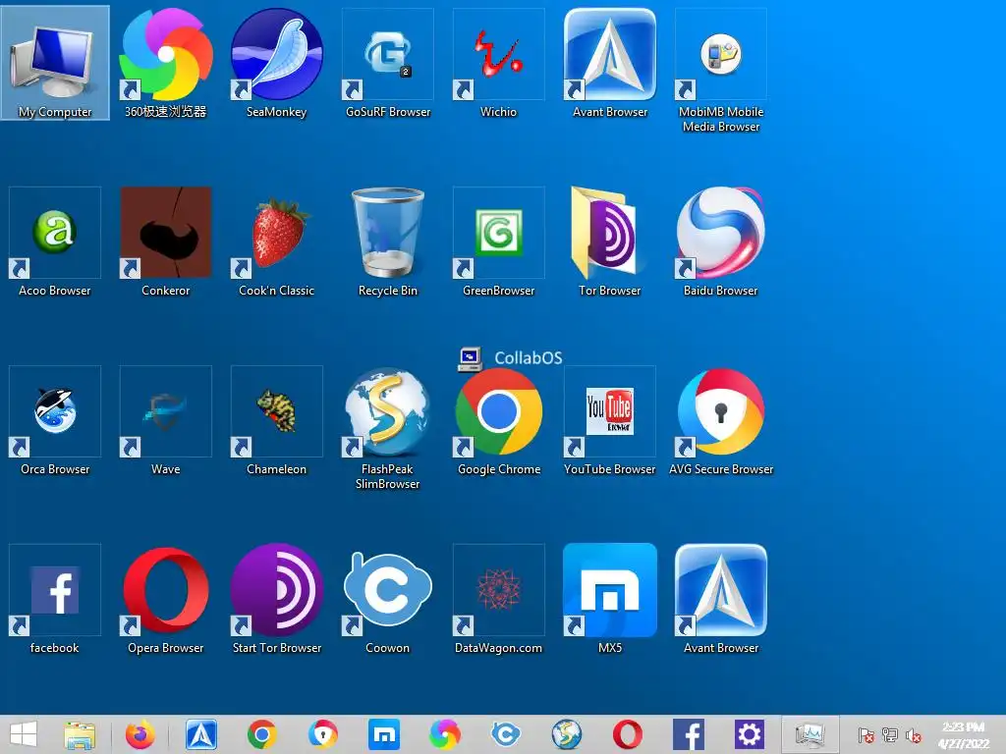
Task: Select the Acoo Browser desktop icon
Action: coord(55,242)
